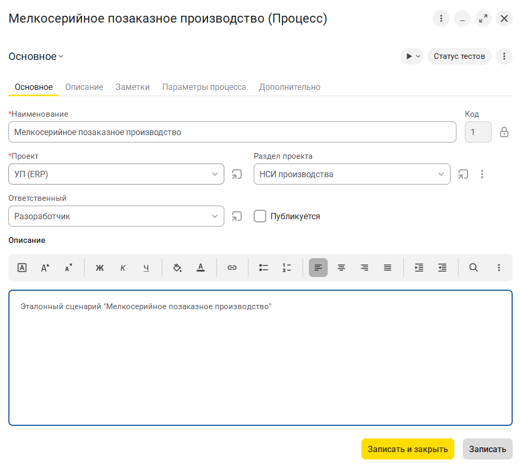Expand the Проект dropdown
Viewport: 520px width, 470px height.
(x=215, y=174)
